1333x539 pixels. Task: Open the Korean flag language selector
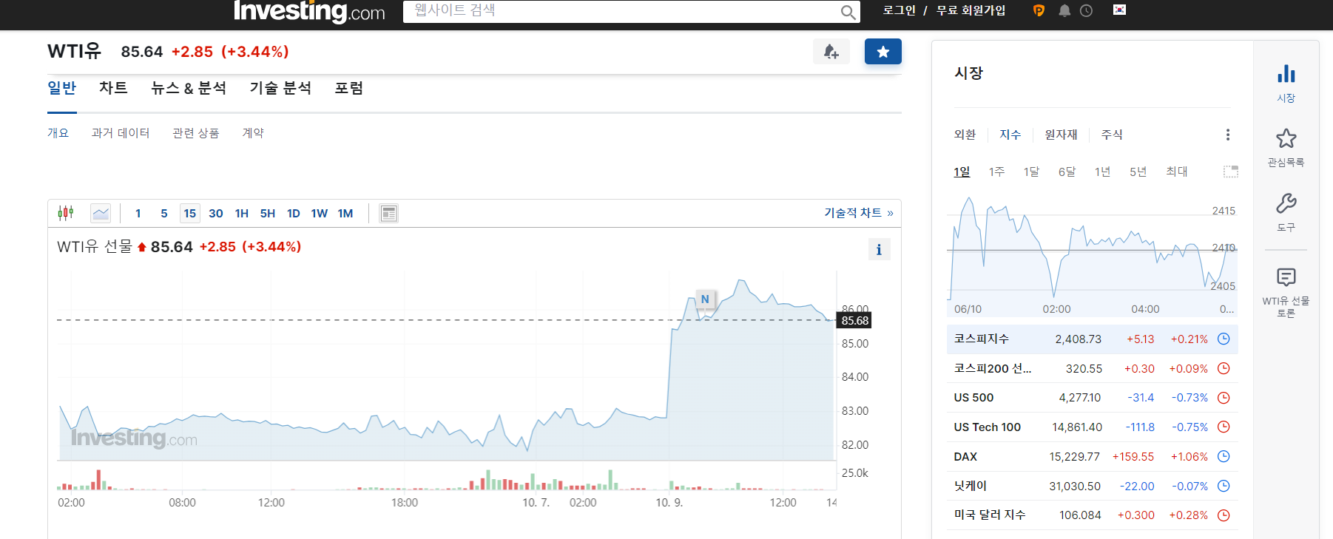pos(1119,10)
